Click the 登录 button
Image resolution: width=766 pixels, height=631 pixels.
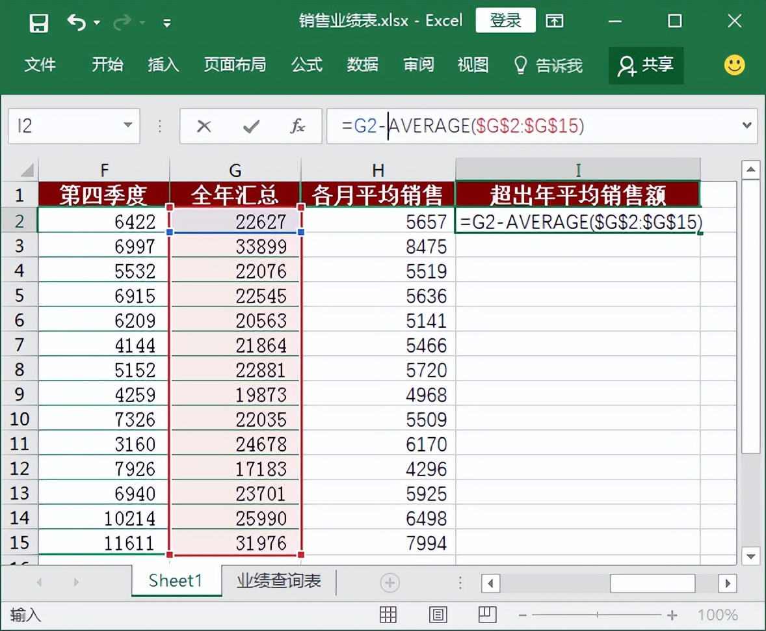505,20
